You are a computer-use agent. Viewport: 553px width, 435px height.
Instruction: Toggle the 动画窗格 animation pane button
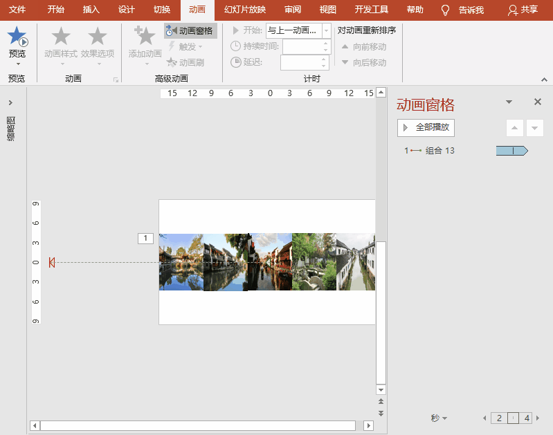[x=190, y=30]
